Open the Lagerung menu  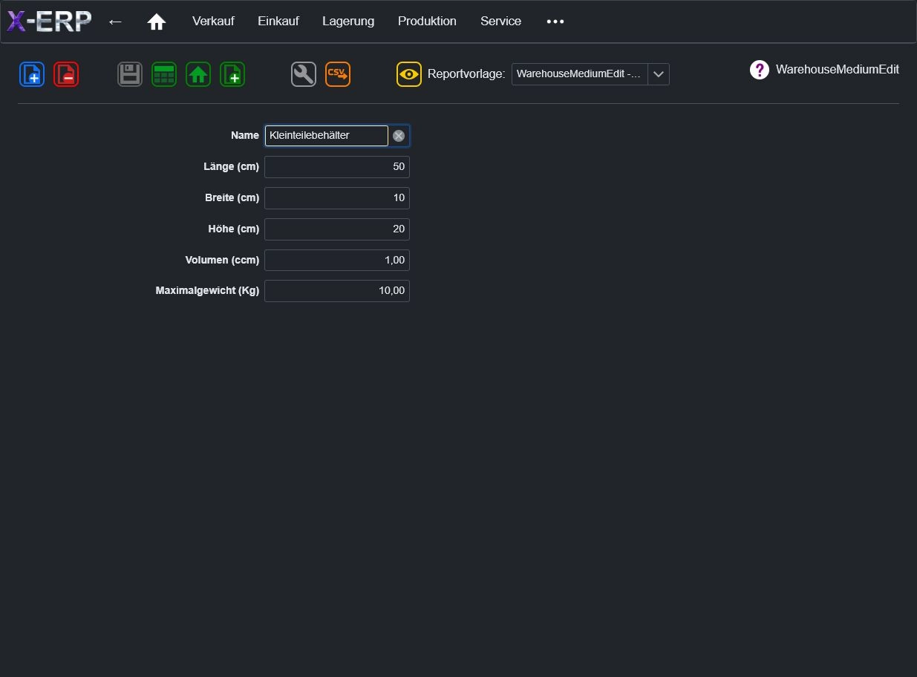(348, 22)
